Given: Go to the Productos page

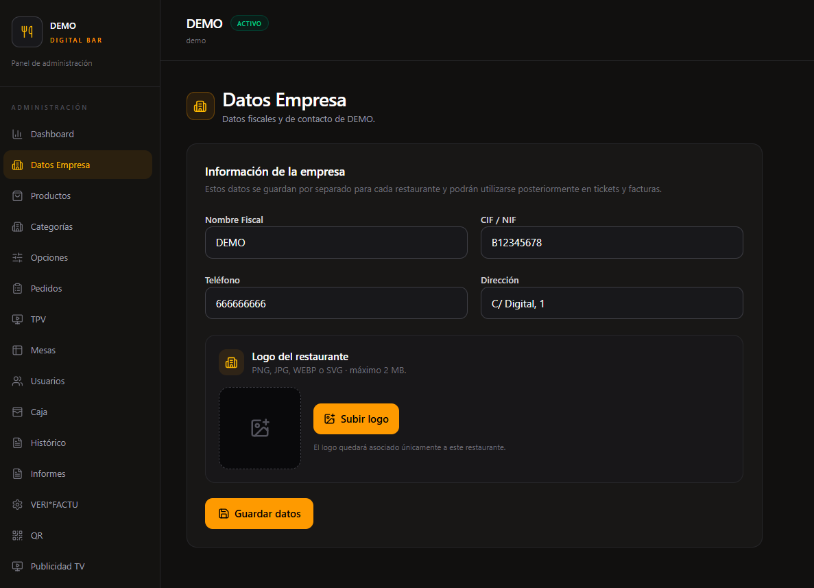Looking at the screenshot, I should [x=78, y=196].
